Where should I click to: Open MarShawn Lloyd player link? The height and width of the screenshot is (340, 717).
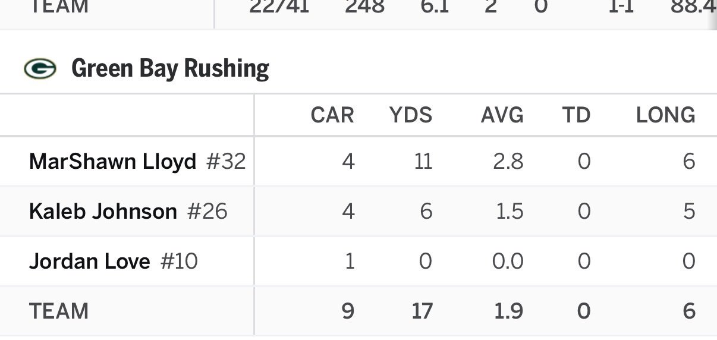pos(112,161)
